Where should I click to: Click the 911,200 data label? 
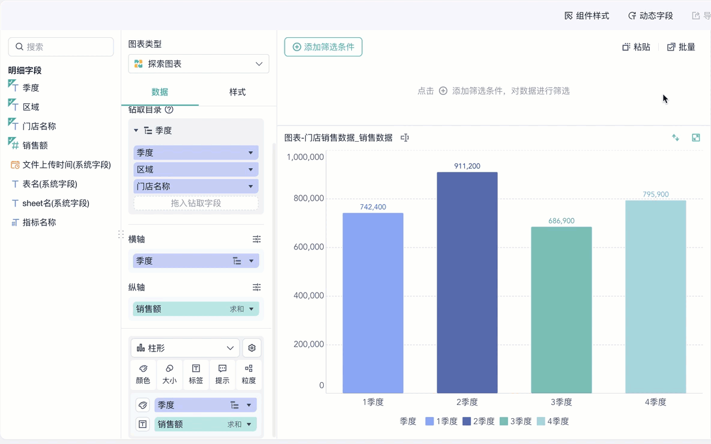[467, 166]
